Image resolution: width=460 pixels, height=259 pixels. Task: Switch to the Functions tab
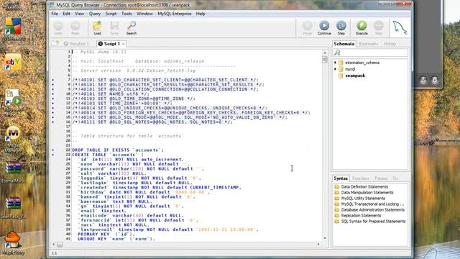pyautogui.click(x=361, y=178)
